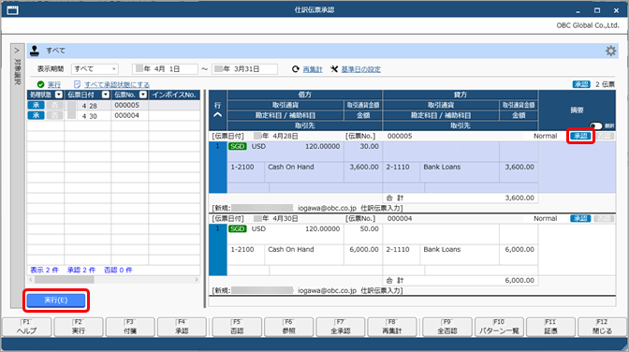Click the すべて承認状態にする link
629x352 pixels.
tap(117, 84)
